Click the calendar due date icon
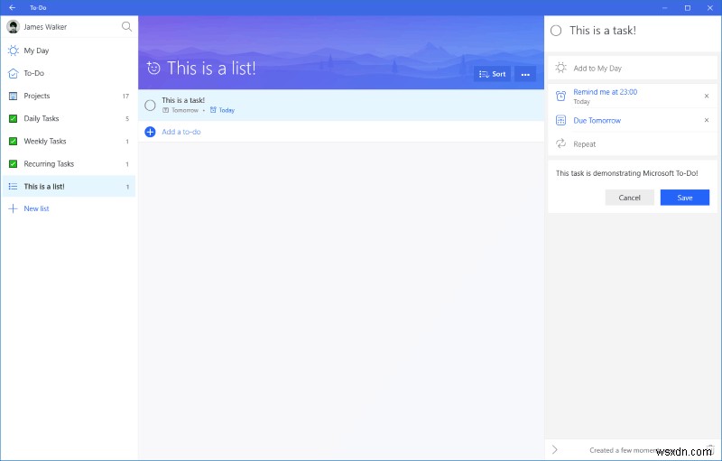The image size is (722, 461). pos(560,121)
